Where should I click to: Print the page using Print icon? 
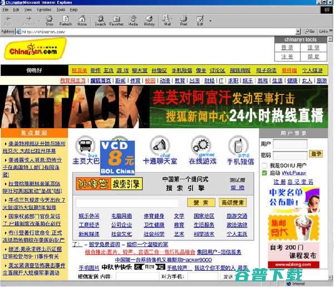pyautogui.click(x=183, y=21)
